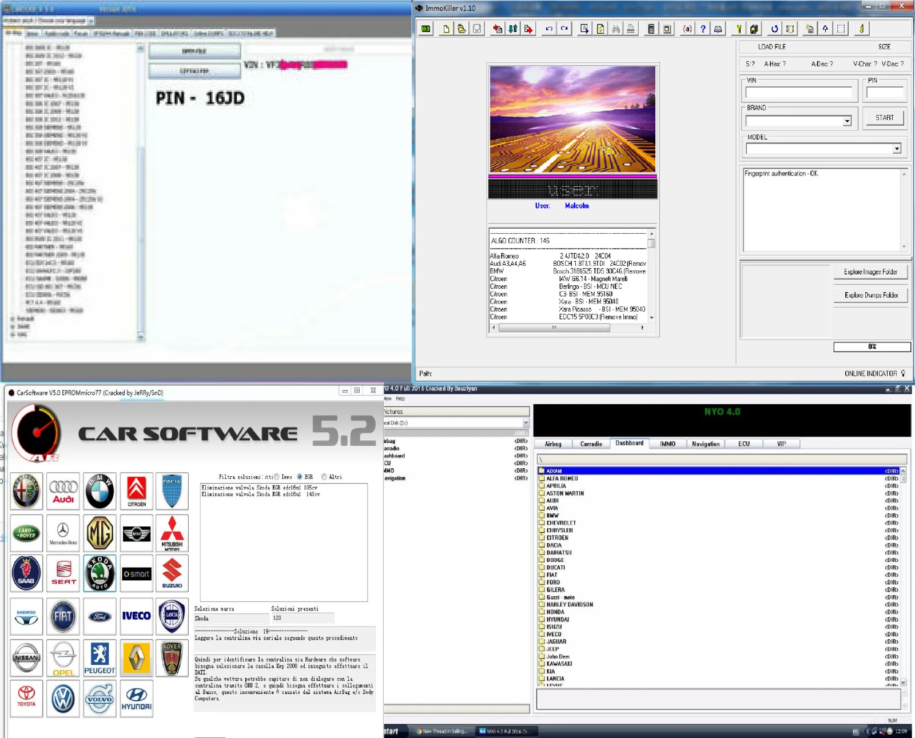Image resolution: width=915 pixels, height=738 pixels.
Task: Select the BMW brand logo
Action: 100,492
